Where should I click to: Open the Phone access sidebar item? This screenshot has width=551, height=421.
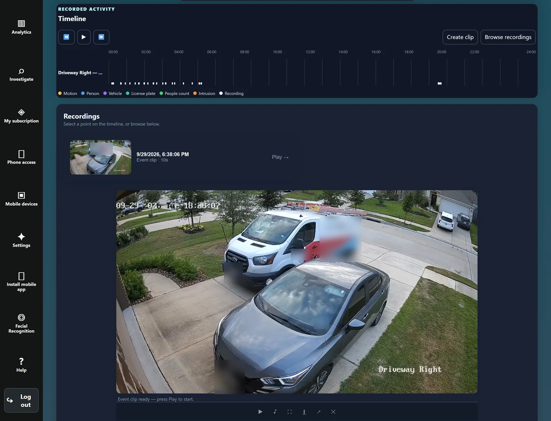pos(21,157)
